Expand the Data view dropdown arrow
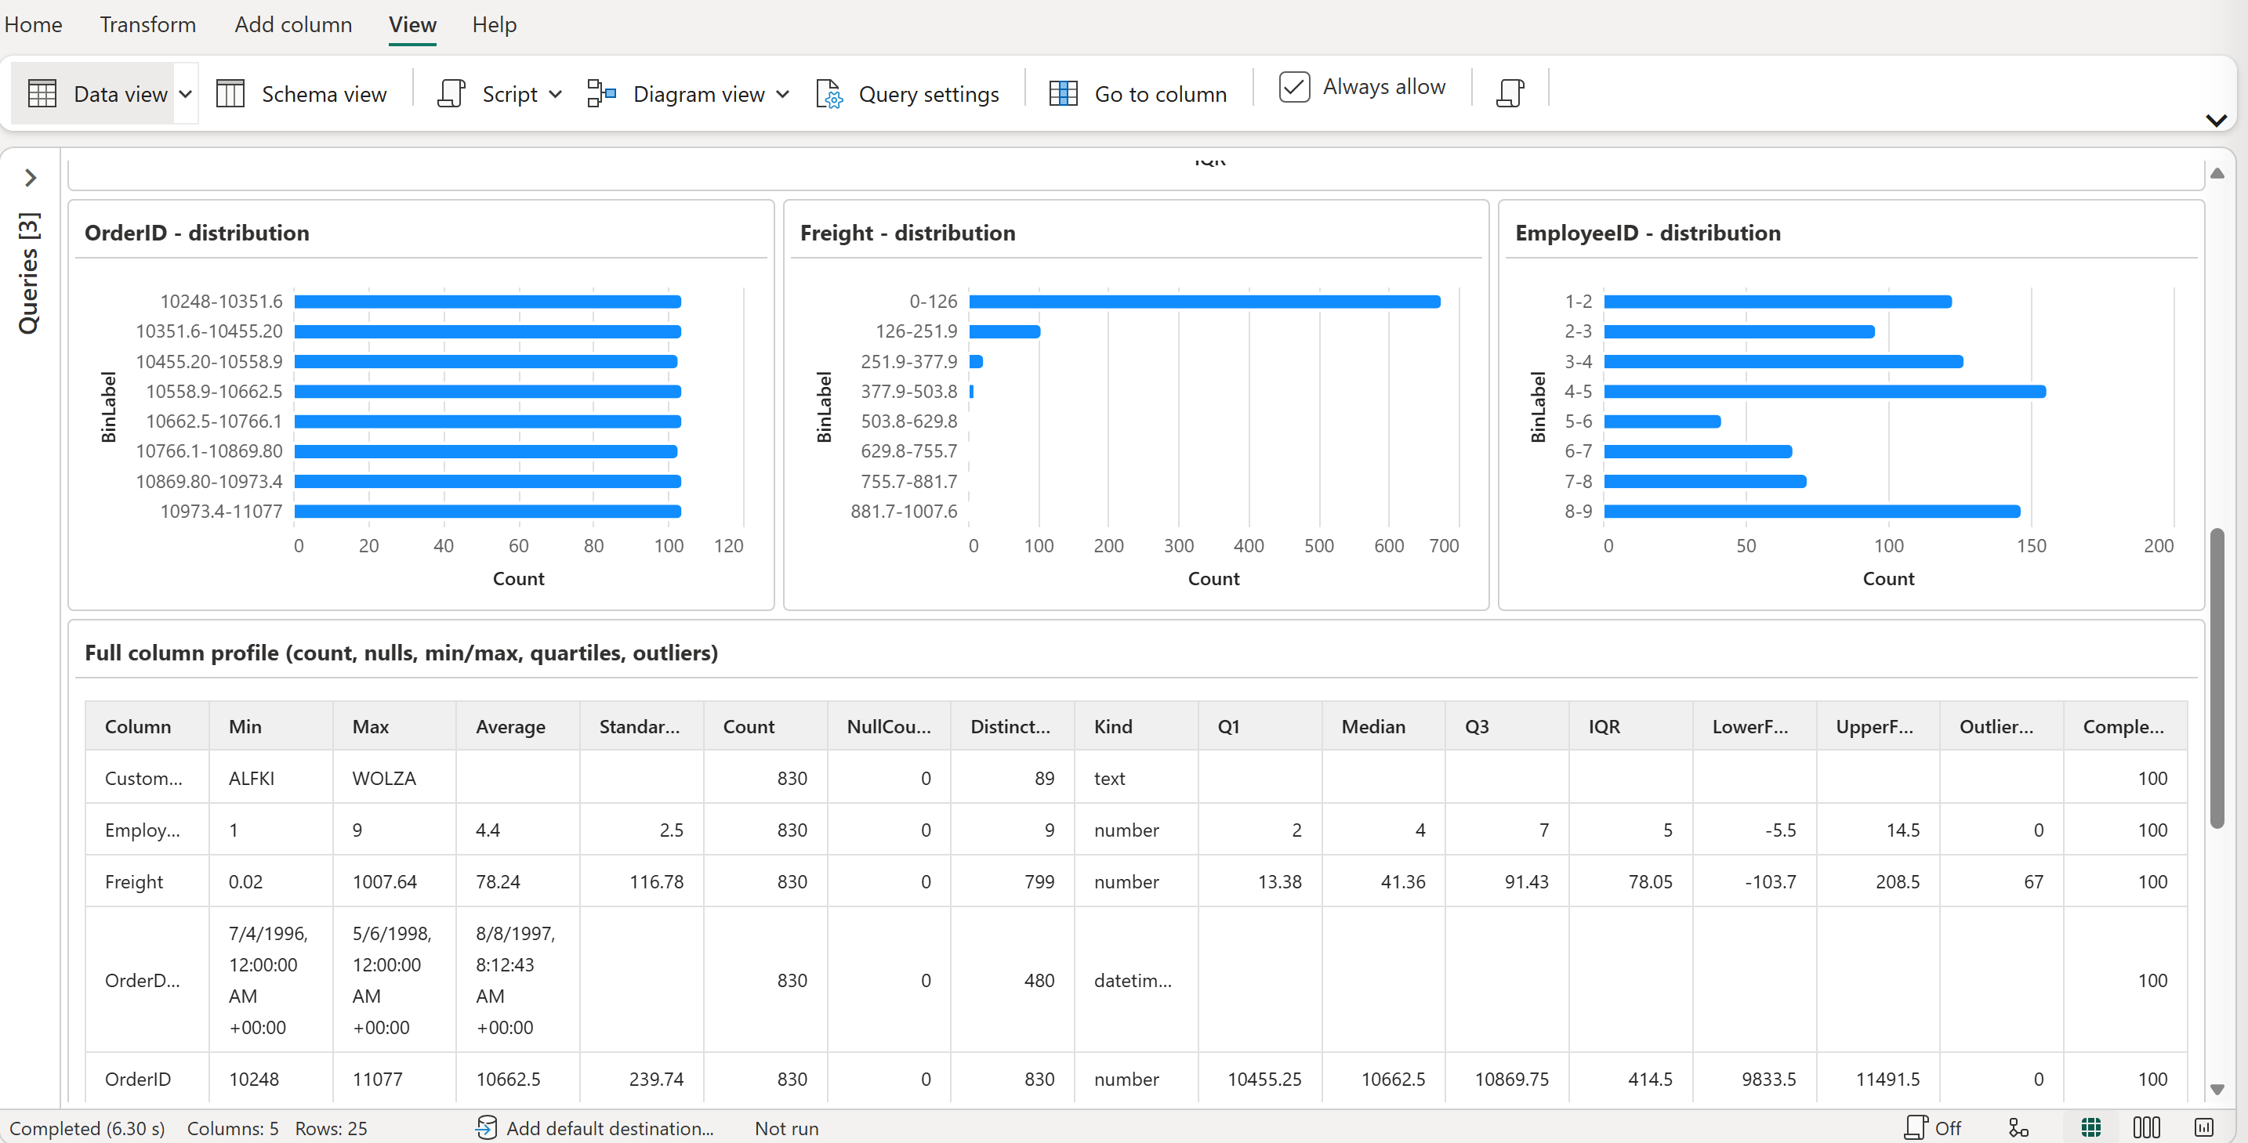Screen dimensions: 2248x1143 (x=186, y=94)
